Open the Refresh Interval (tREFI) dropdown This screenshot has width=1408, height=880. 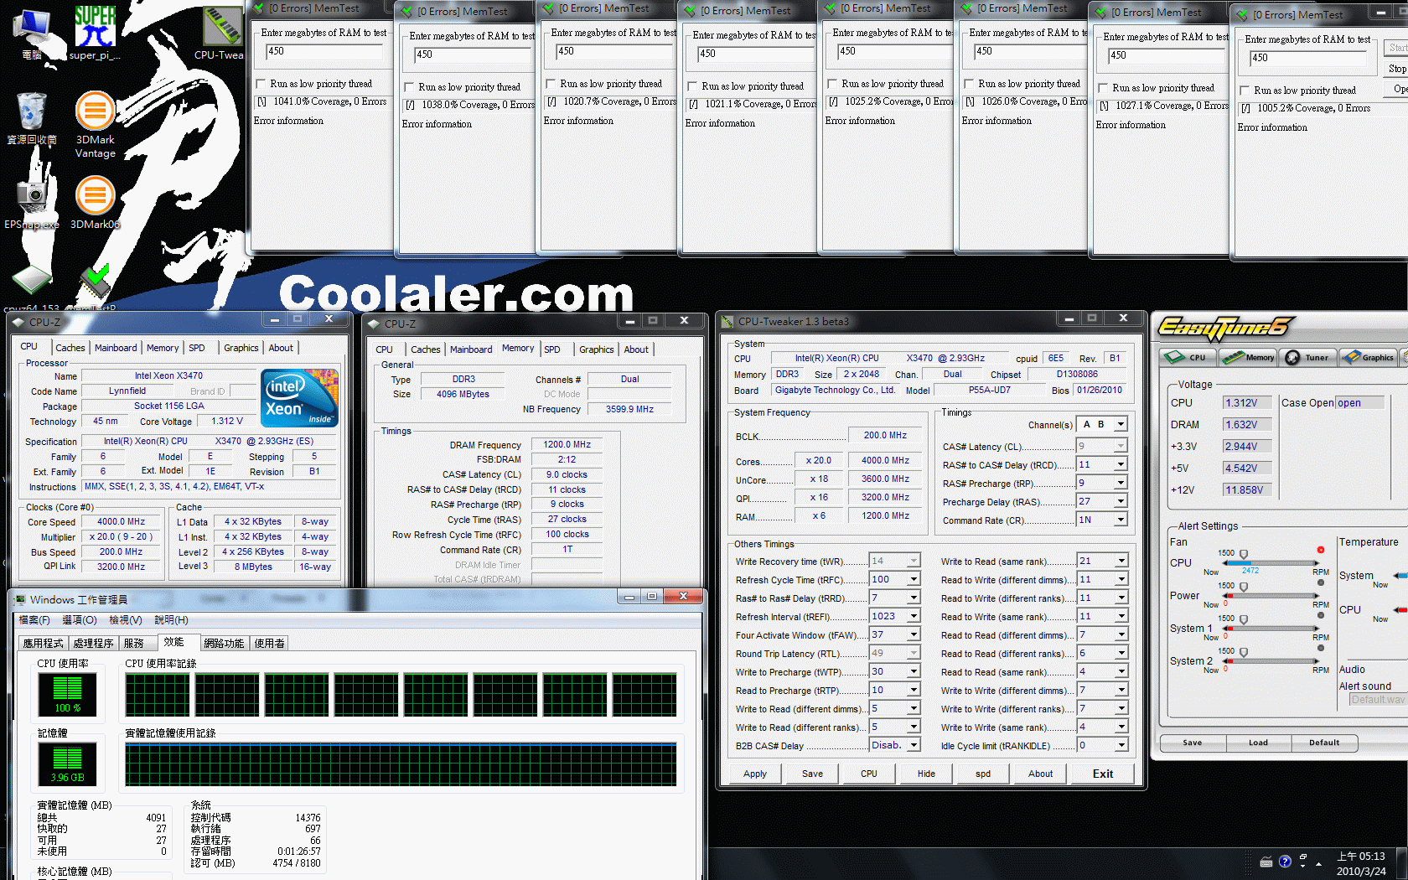(x=914, y=617)
